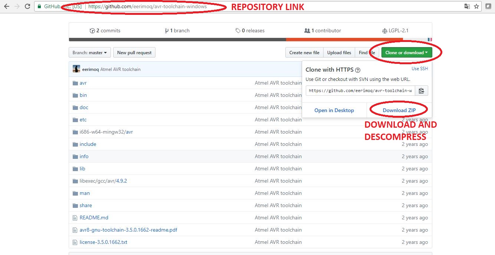
Task: Click the etc folder icon
Action: coord(75,120)
